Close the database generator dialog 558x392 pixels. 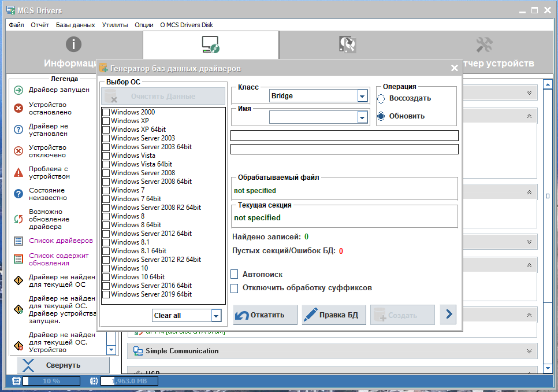pyautogui.click(x=455, y=68)
